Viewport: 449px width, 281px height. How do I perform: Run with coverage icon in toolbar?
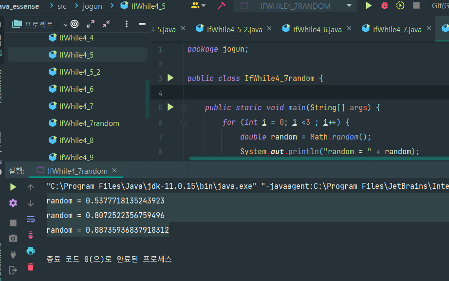[x=400, y=5]
